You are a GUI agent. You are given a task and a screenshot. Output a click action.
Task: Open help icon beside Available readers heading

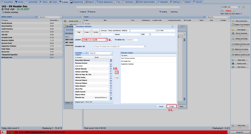click(x=87, y=53)
